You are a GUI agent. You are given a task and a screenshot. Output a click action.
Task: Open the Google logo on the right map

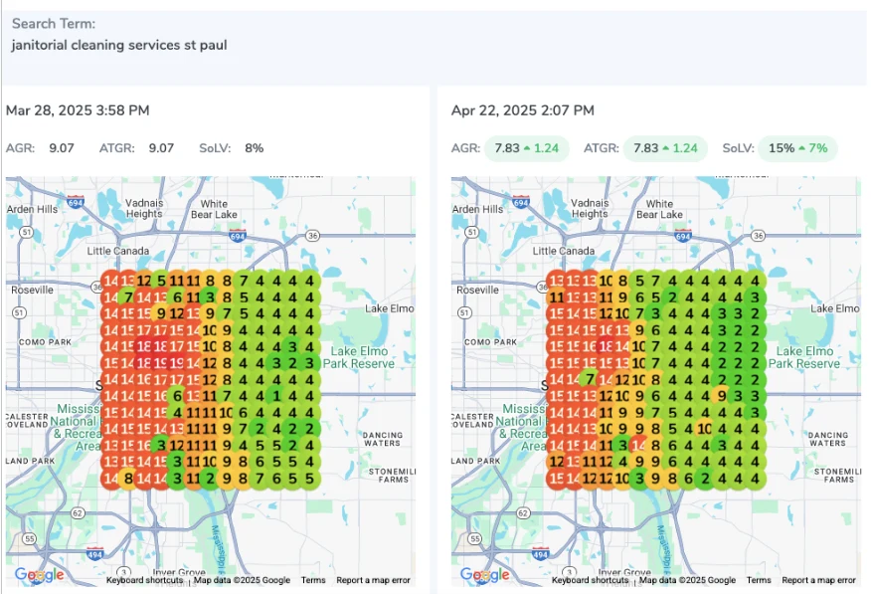point(484,575)
